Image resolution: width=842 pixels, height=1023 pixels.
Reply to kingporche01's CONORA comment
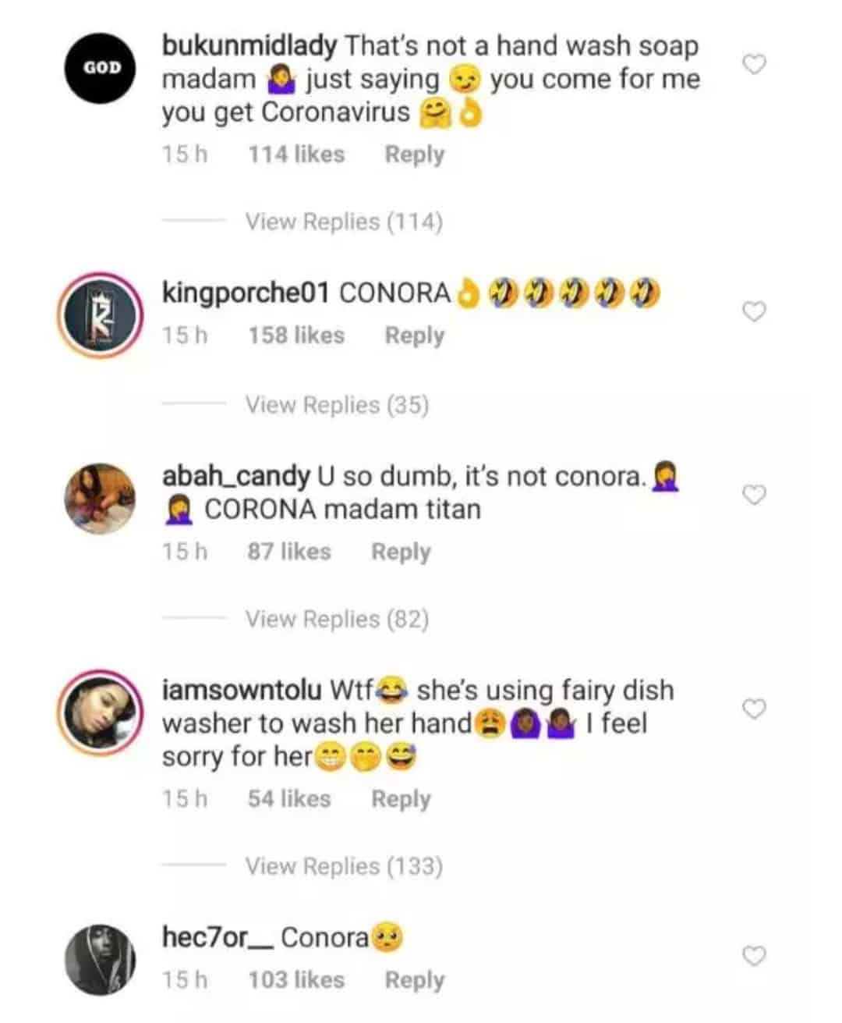click(414, 336)
